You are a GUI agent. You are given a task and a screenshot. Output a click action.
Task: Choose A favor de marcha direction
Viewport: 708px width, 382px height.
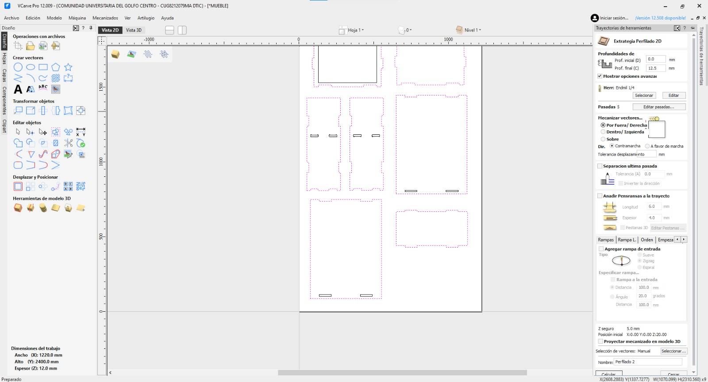pyautogui.click(x=647, y=146)
